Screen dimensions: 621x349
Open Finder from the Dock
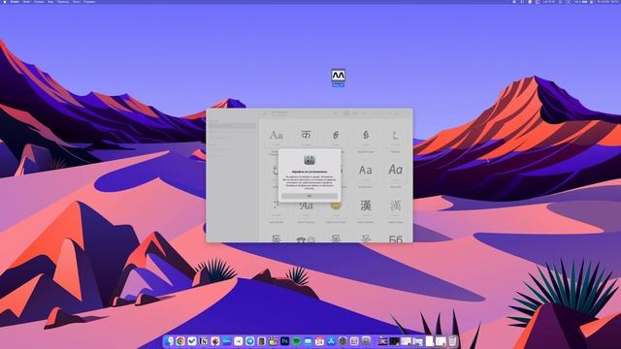tap(170, 341)
